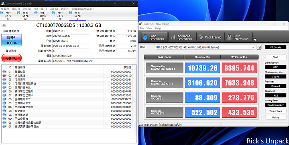The image size is (289, 145).
Task: Open the Writing data Random number selector
Action: click(x=275, y=105)
